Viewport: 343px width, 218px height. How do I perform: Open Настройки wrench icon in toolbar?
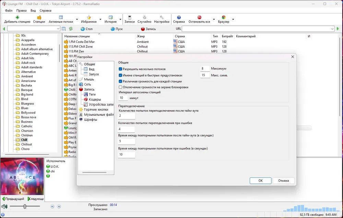162,17
